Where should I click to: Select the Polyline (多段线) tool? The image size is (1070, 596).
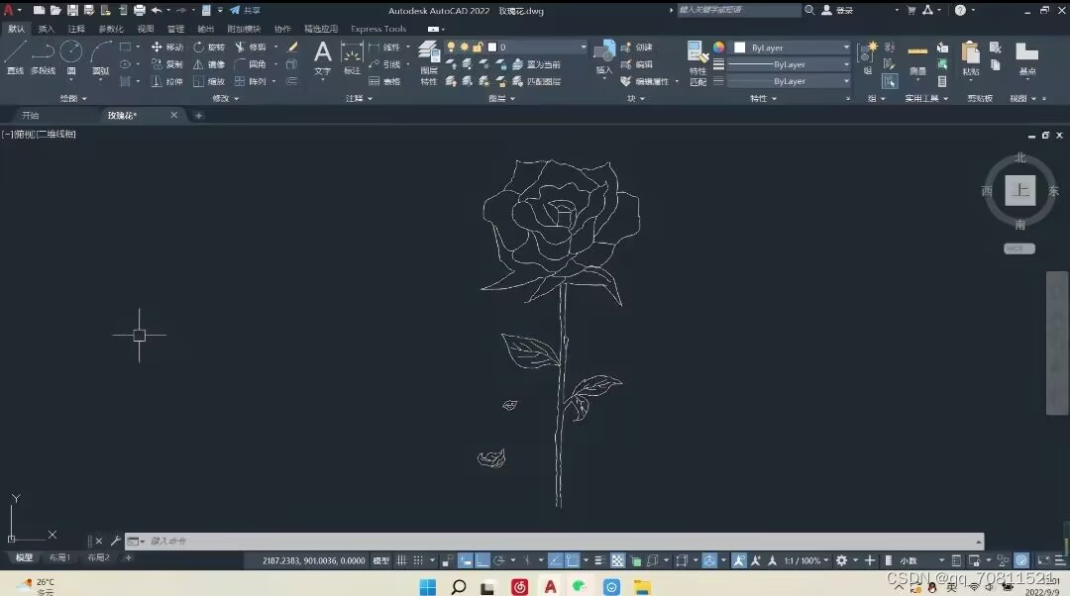click(43, 57)
